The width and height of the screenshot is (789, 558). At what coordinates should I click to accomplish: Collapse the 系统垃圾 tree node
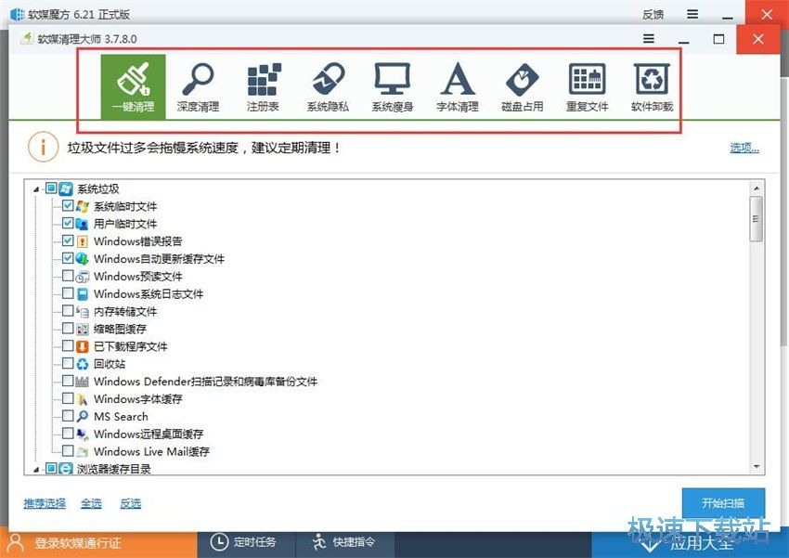(x=36, y=189)
